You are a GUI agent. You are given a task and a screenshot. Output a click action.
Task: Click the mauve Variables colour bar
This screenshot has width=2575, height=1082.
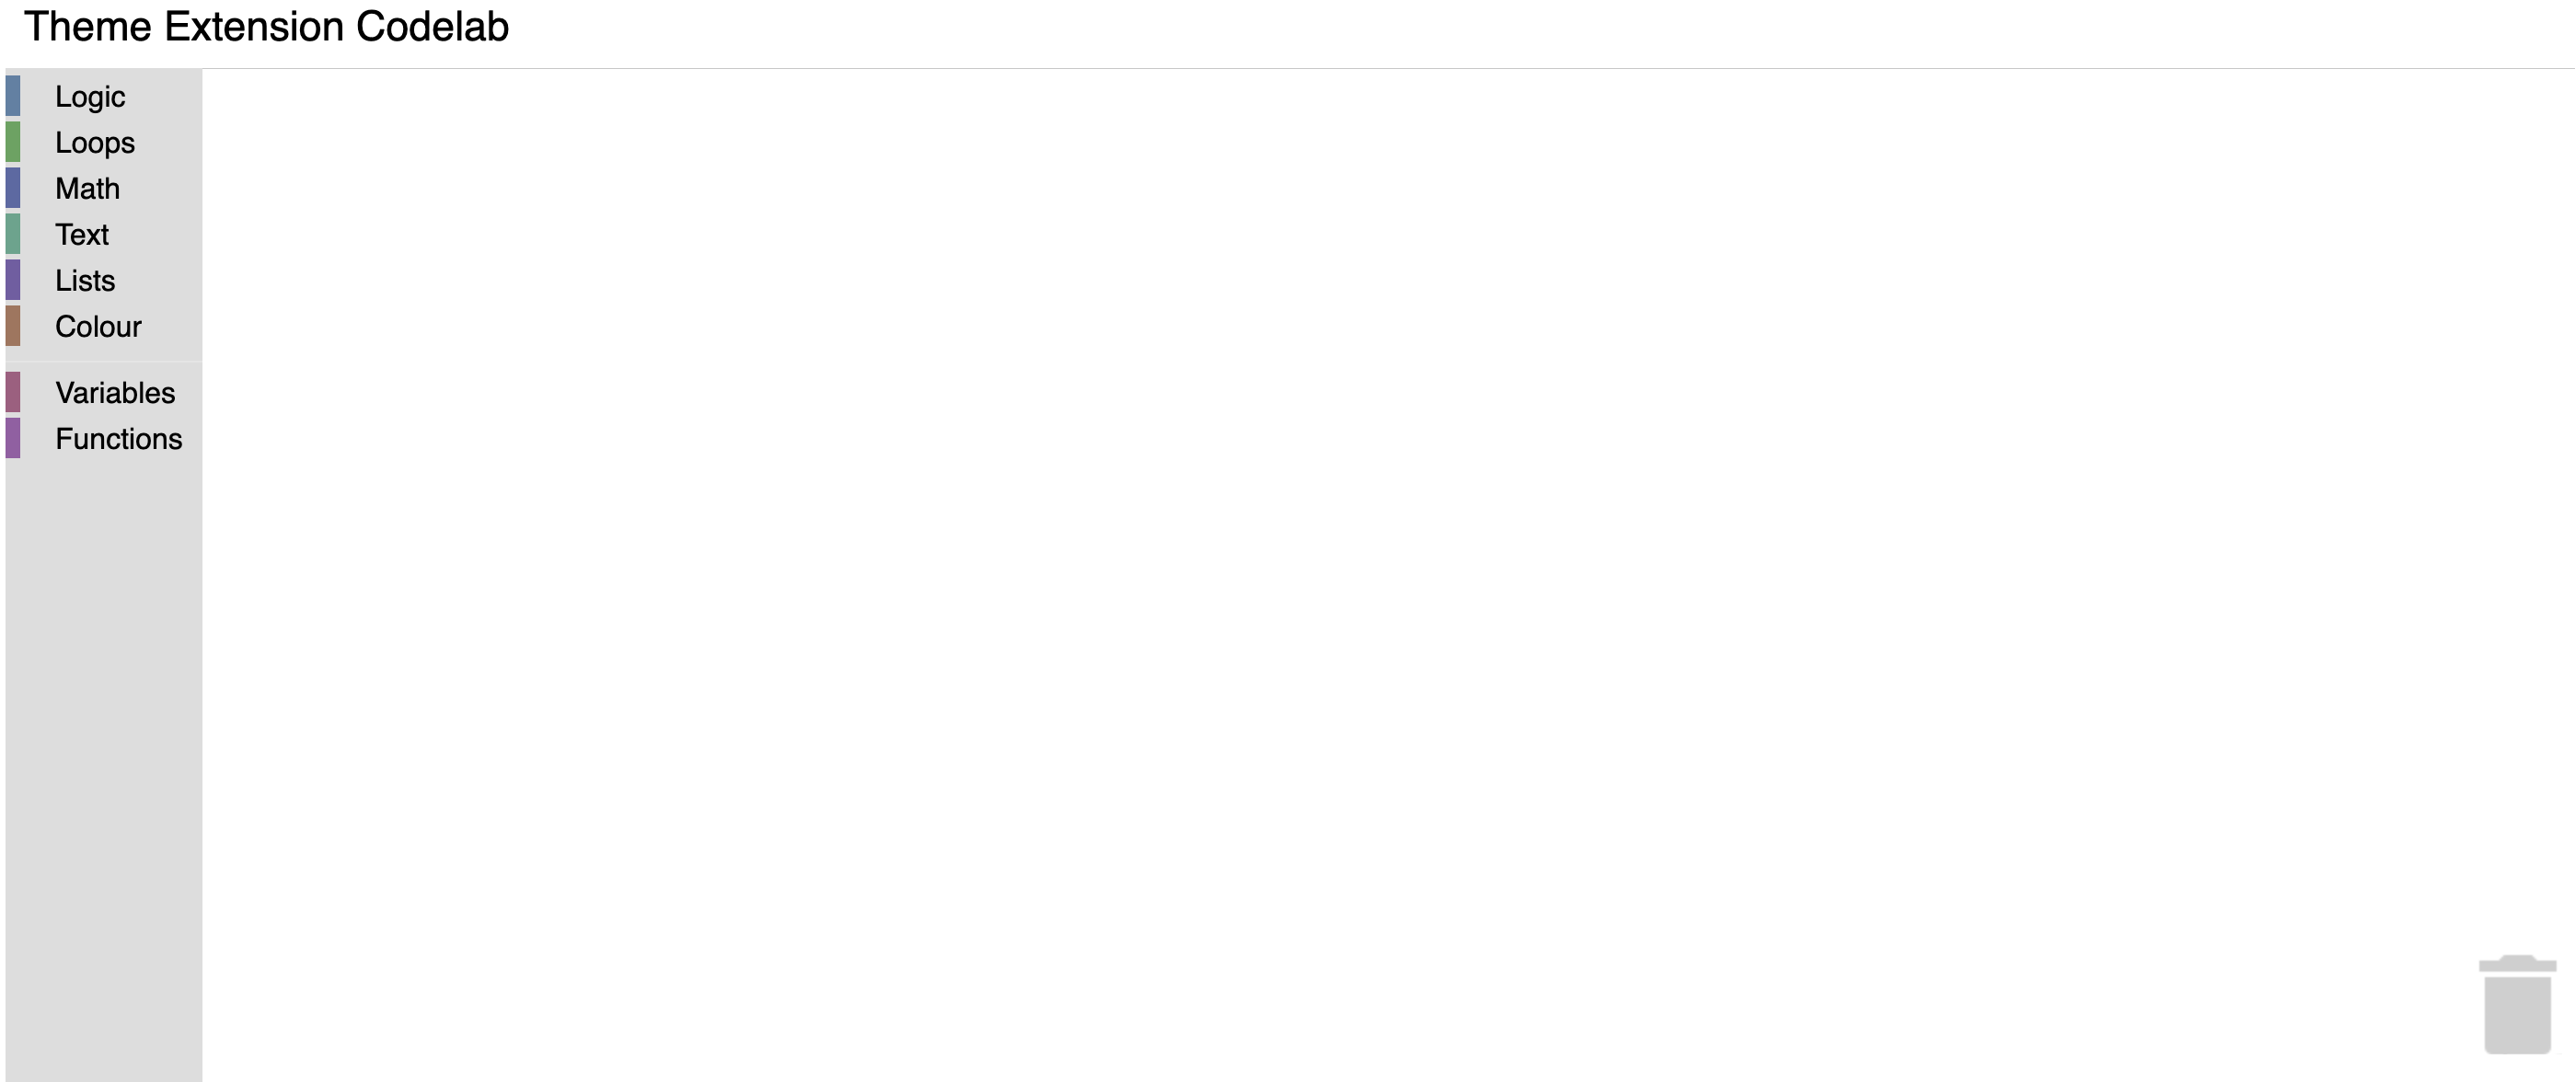pyautogui.click(x=13, y=392)
